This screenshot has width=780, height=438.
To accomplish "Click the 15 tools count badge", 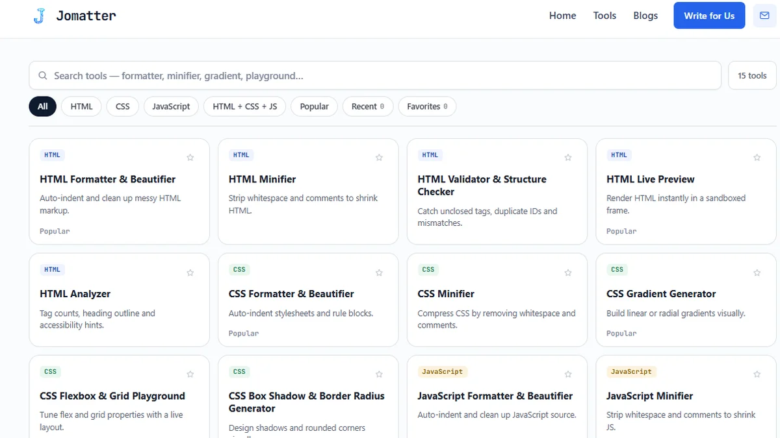I will 752,76.
